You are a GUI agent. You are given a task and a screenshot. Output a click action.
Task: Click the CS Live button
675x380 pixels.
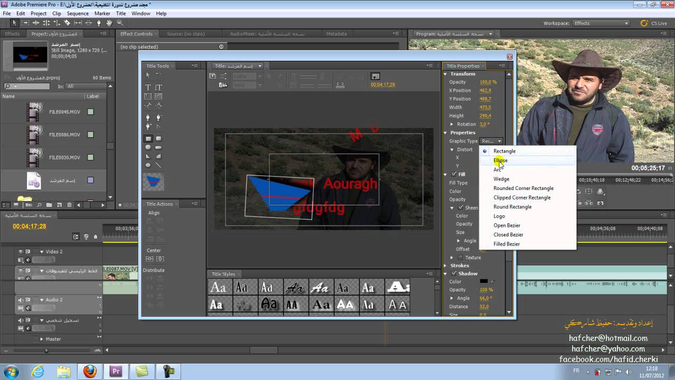coord(654,23)
